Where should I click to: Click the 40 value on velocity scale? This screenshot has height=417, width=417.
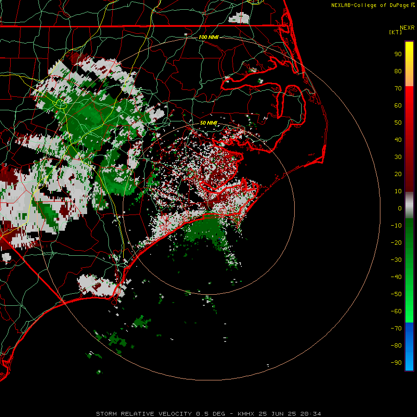click(398, 140)
